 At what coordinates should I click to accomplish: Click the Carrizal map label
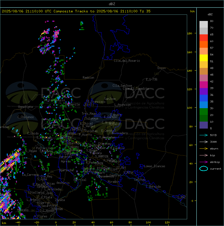pos(80,180)
